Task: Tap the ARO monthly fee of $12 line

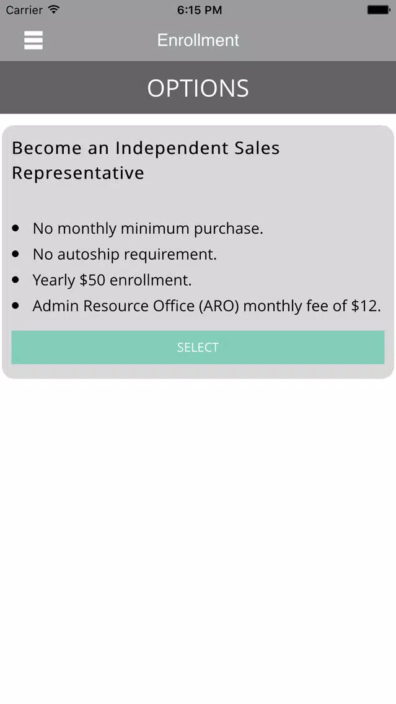Action: pos(206,306)
